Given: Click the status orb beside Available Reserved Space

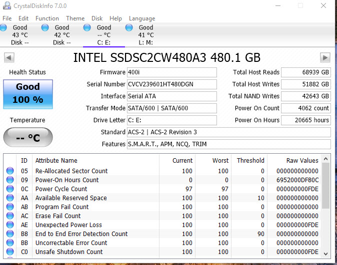Looking at the screenshot, I should click(x=10, y=198).
